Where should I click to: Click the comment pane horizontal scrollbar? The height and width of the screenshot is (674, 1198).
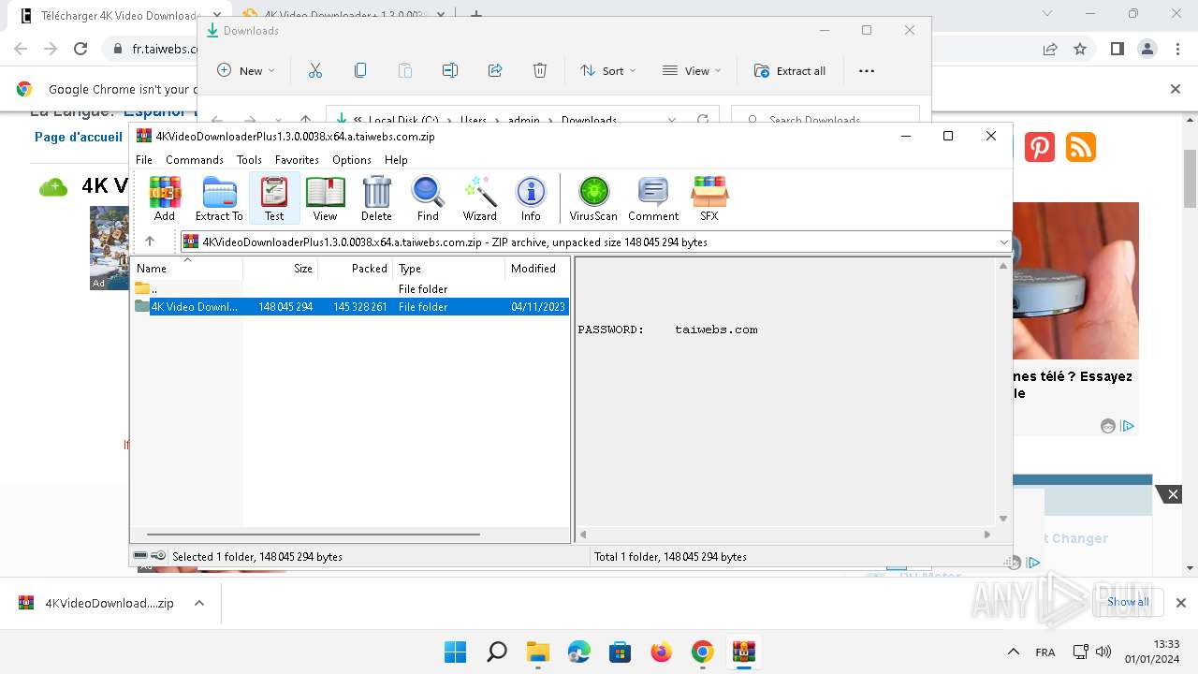click(785, 535)
